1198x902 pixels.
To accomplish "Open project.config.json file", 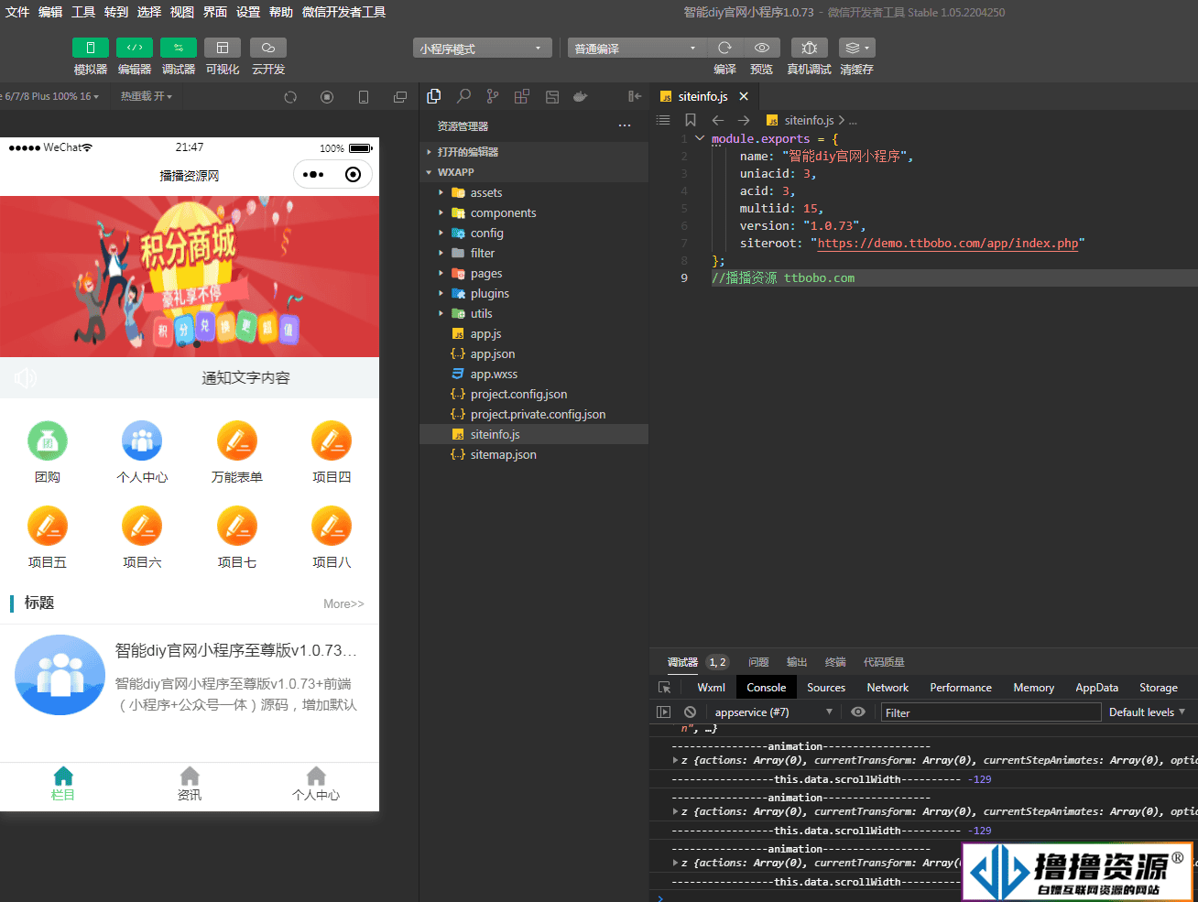I will point(534,394).
